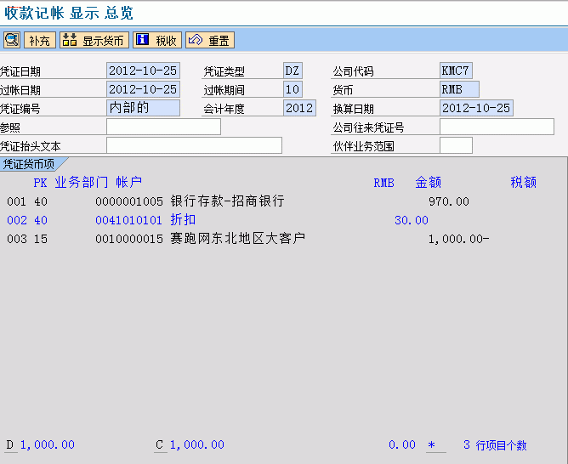Click the 公司代码 field KMC7
This screenshot has width=568, height=464.
456,71
